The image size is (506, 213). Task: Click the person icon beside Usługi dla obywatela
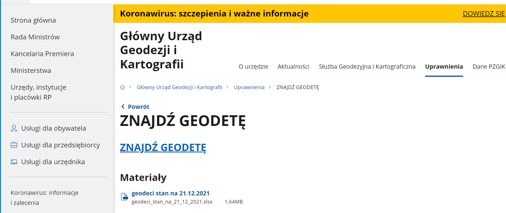pyautogui.click(x=14, y=128)
